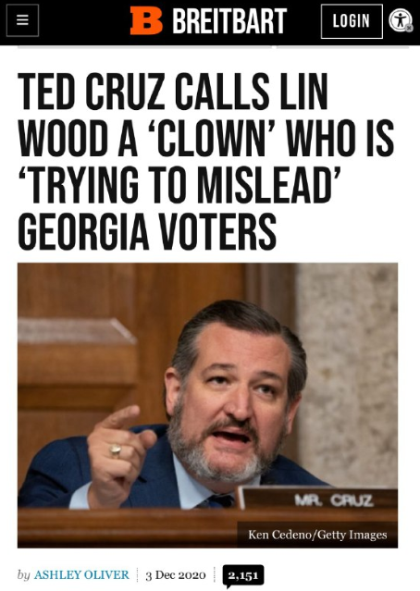Click the right gray bar below header
The height and width of the screenshot is (591, 420).
(342, 47)
